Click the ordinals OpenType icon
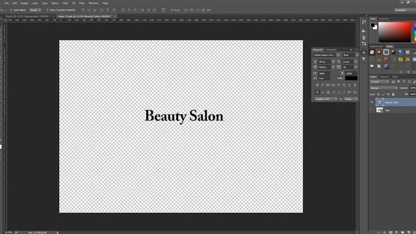 [x=350, y=92]
